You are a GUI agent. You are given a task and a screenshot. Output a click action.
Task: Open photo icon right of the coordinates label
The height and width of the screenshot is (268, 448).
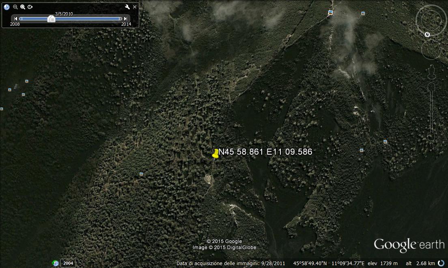coord(362,150)
